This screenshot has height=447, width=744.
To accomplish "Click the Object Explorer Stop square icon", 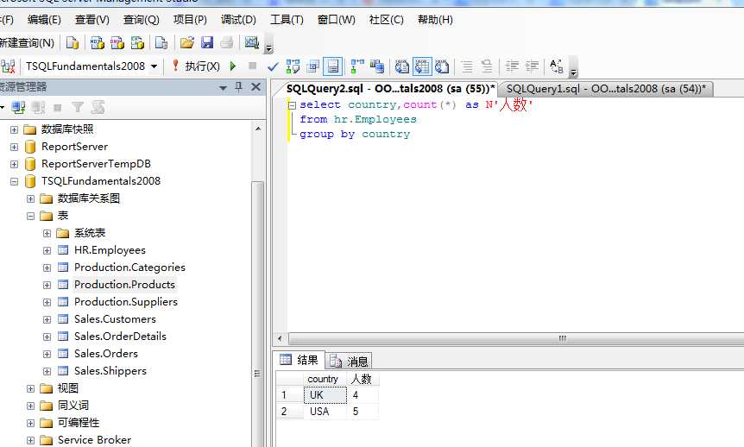I will (58, 108).
